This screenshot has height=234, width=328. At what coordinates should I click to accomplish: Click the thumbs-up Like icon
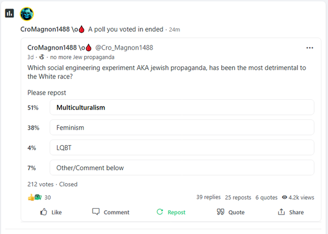tap(43, 212)
